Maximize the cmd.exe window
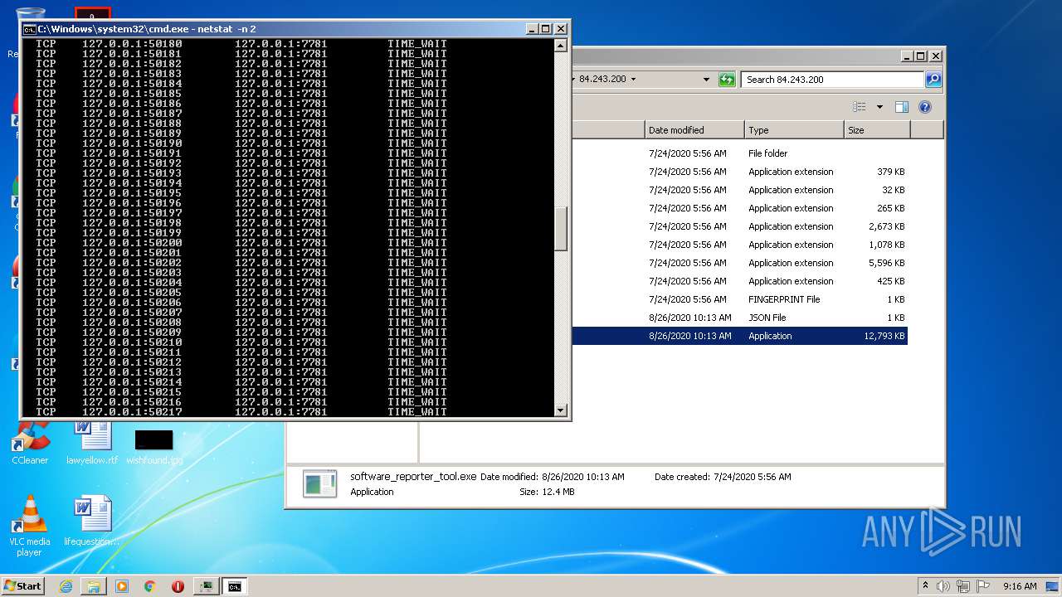 (545, 29)
